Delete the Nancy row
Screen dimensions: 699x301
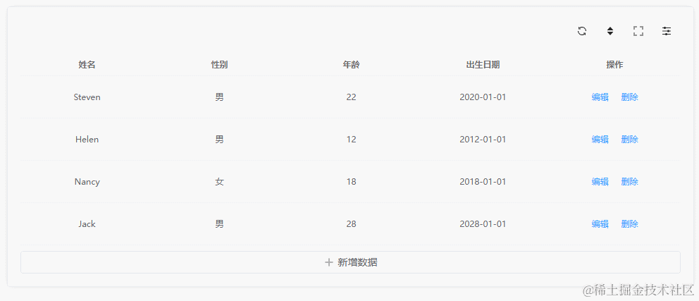click(629, 182)
